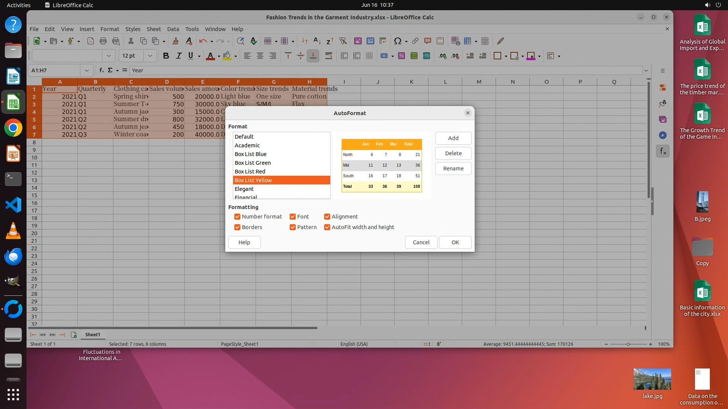This screenshot has height=409, width=728.
Task: Click the Print icon in toolbar
Action: pyautogui.click(x=103, y=41)
